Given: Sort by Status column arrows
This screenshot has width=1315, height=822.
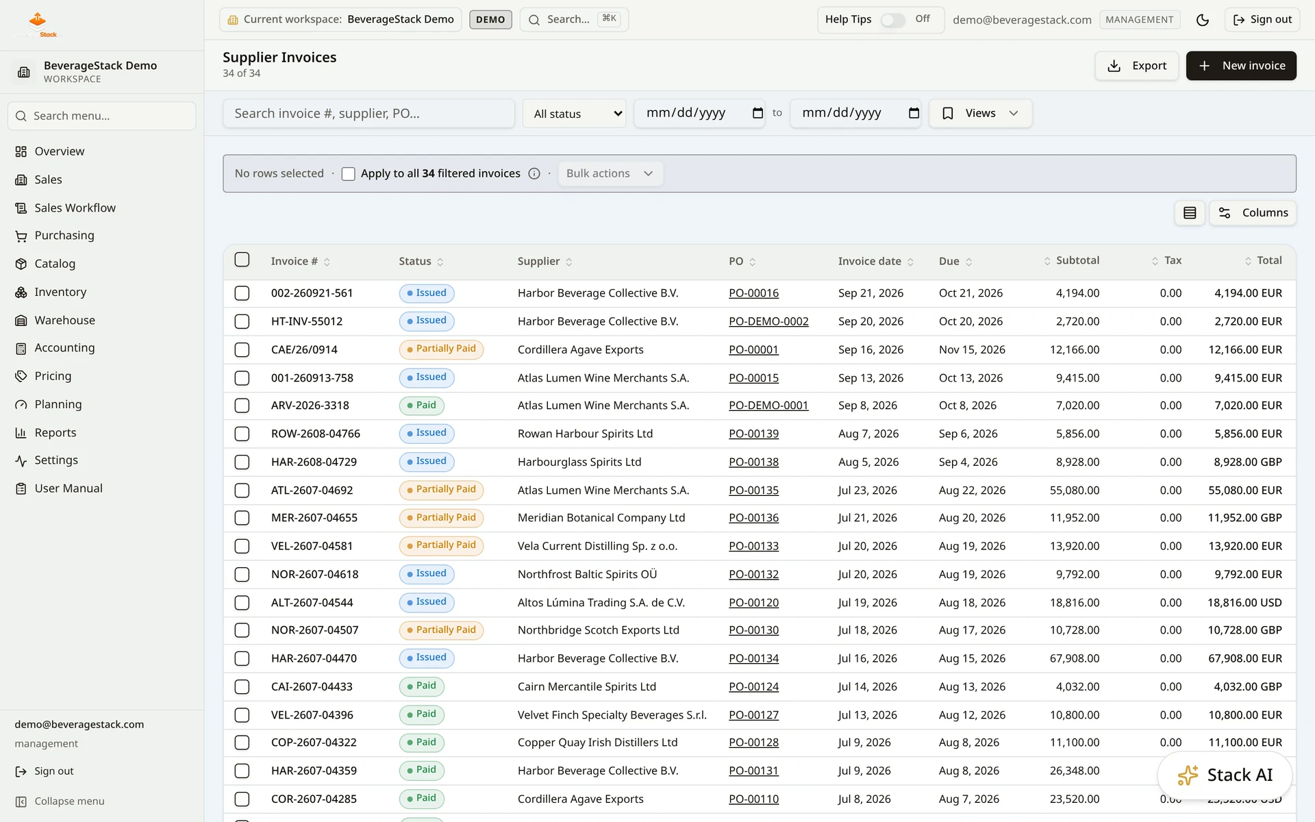Looking at the screenshot, I should [x=440, y=262].
